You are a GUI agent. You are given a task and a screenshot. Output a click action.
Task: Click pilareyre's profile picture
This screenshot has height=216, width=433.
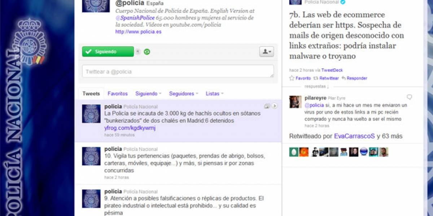tap(296, 102)
